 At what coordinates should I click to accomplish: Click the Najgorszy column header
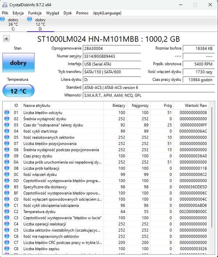tap(139, 105)
